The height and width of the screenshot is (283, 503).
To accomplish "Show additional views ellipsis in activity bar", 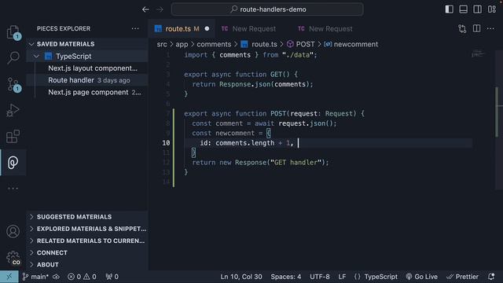I will (x=13, y=189).
